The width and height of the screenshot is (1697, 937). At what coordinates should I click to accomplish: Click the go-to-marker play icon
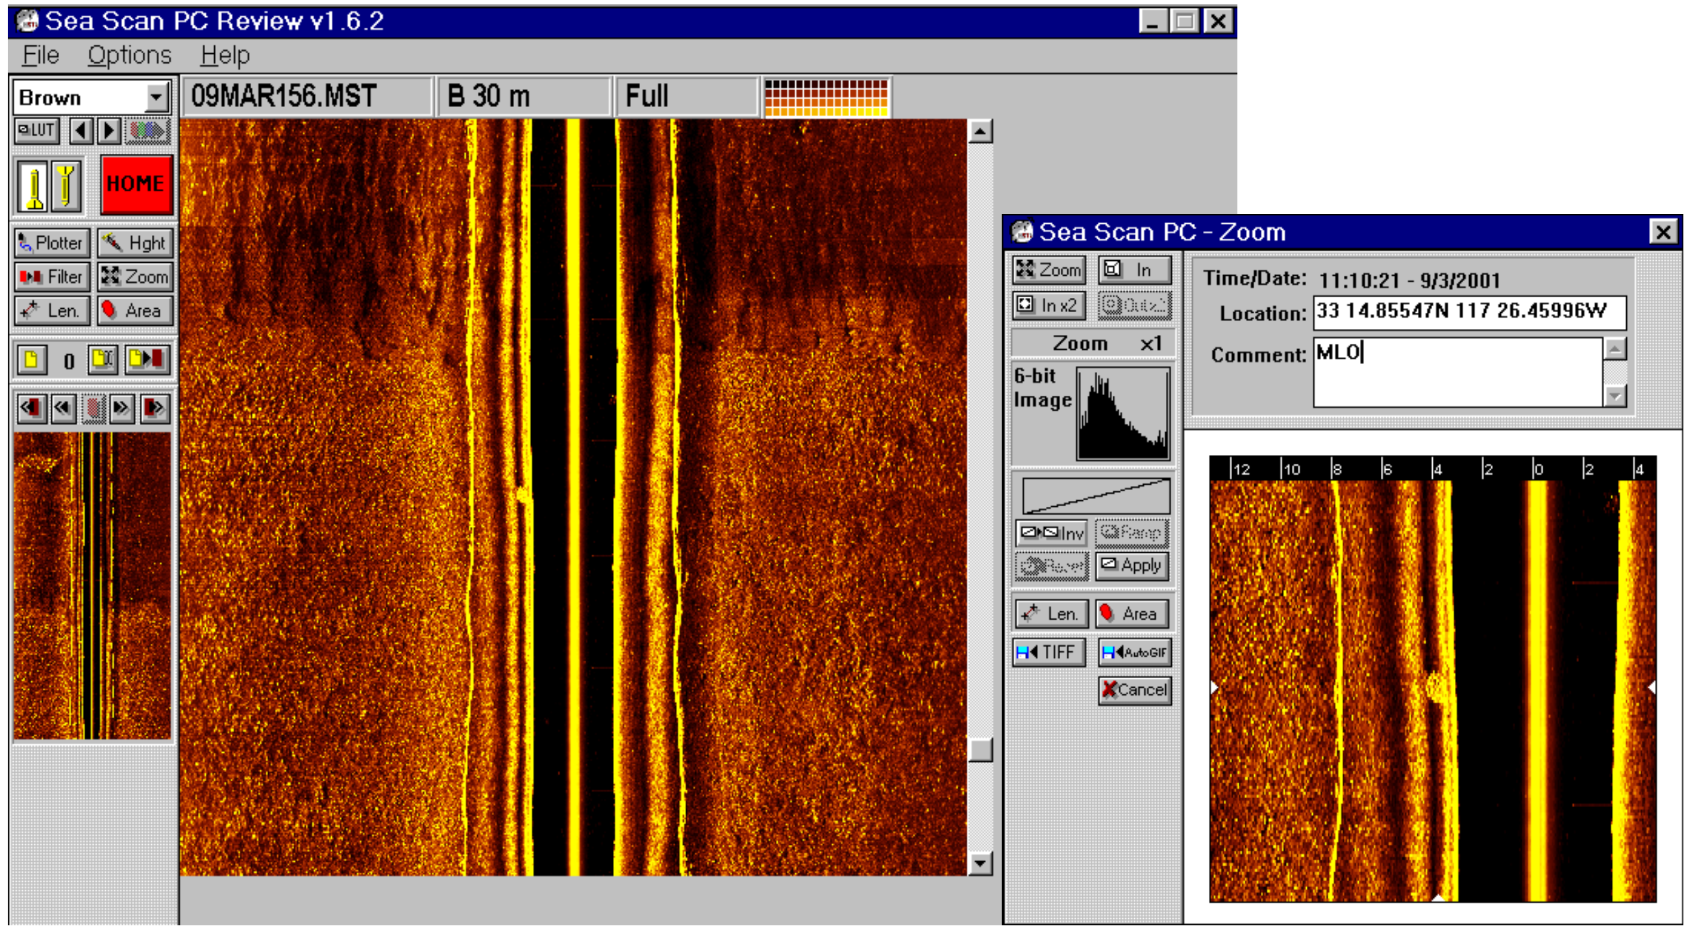tap(147, 359)
